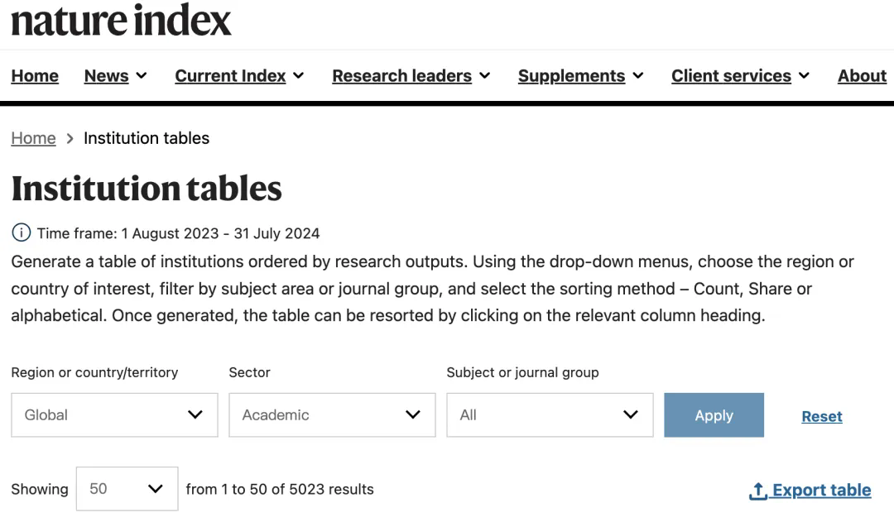Image resolution: width=894 pixels, height=522 pixels.
Task: Open the Sector Academic dropdown
Action: pyautogui.click(x=332, y=414)
